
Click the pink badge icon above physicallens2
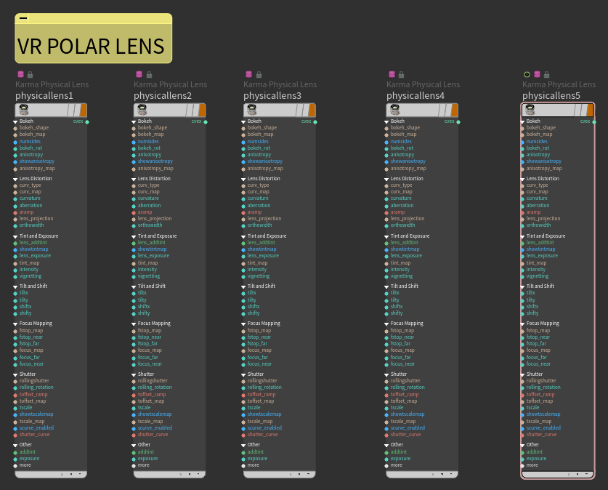[x=139, y=74]
